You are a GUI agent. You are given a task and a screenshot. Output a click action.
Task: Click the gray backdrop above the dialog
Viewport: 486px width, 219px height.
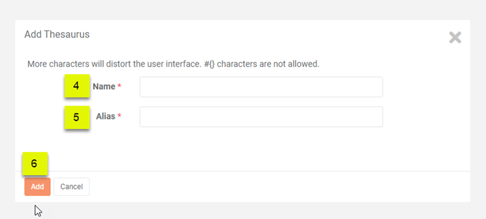[x=243, y=10]
